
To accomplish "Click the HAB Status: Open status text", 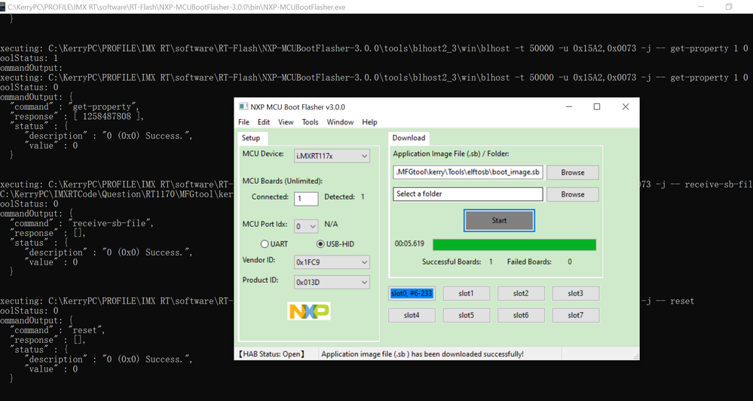I will coord(271,354).
